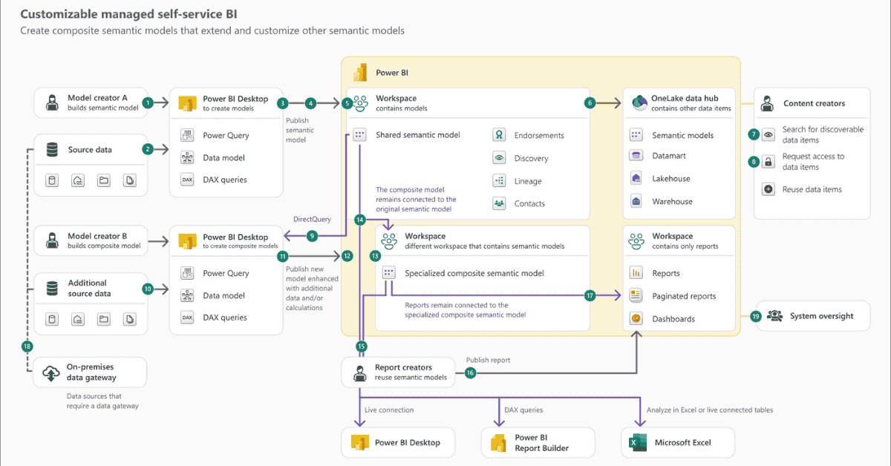Viewport: 891px width, 466px height.
Task: Click the Microsoft Excel icon
Action: coord(639,442)
